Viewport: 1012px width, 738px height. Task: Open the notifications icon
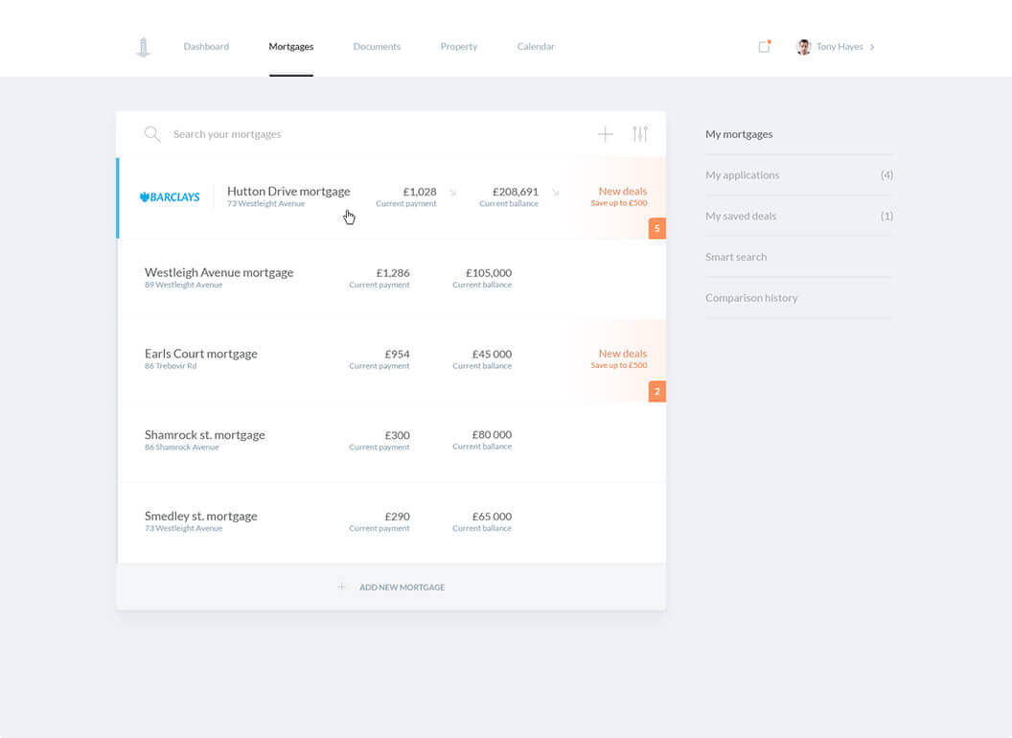(x=764, y=46)
